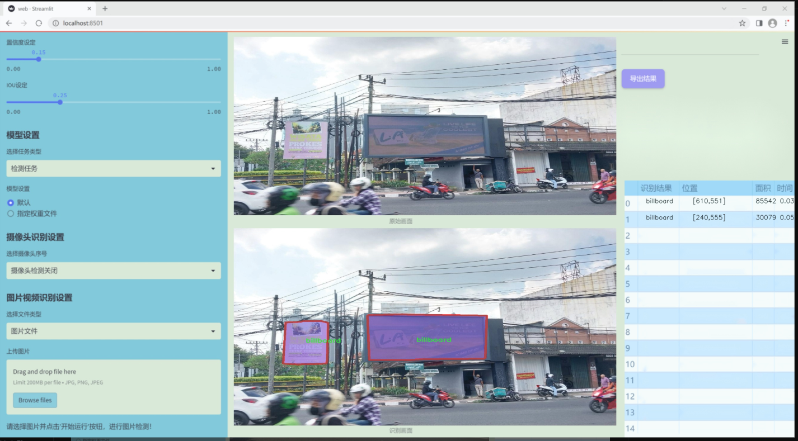The image size is (798, 441).
Task: Click the 原始画面 original image
Action: click(425, 126)
